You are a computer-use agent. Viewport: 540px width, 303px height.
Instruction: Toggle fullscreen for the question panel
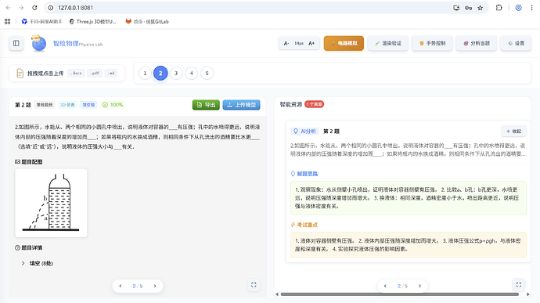coord(254,285)
